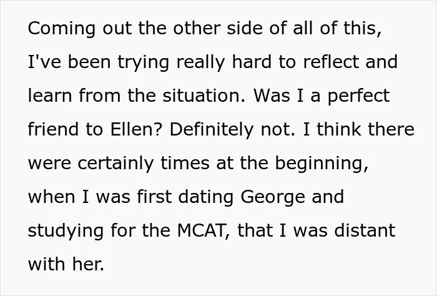The height and width of the screenshot is (296, 437).
Task: Click the name "Ellen?" in the text
Action: tap(136, 129)
